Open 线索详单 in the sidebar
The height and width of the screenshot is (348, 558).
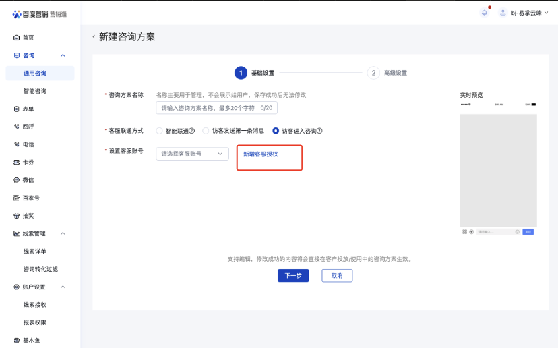click(35, 252)
